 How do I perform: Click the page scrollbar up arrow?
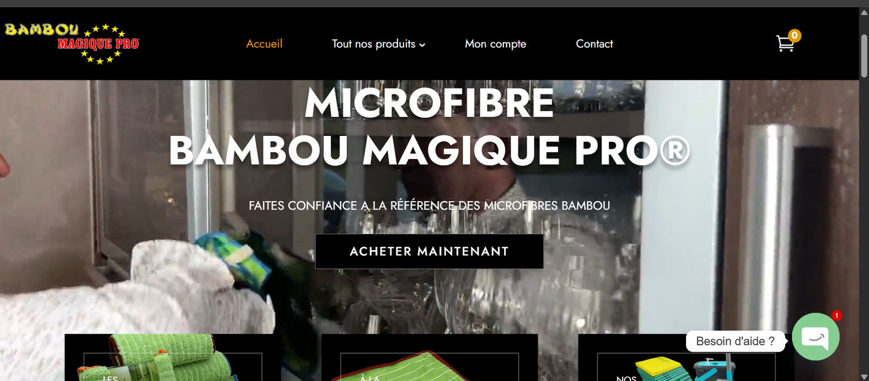[864, 13]
